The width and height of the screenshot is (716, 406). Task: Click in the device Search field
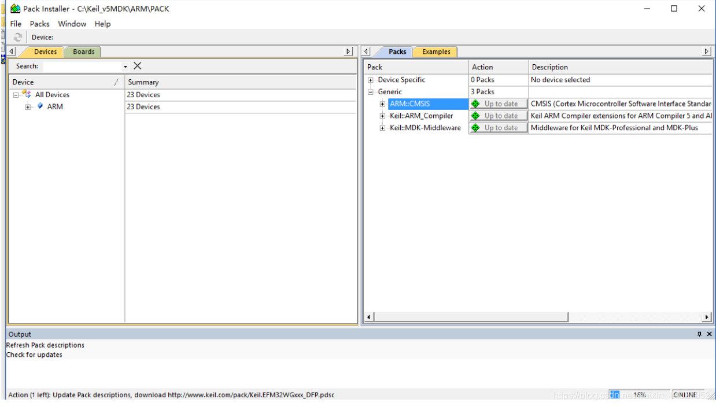[82, 67]
